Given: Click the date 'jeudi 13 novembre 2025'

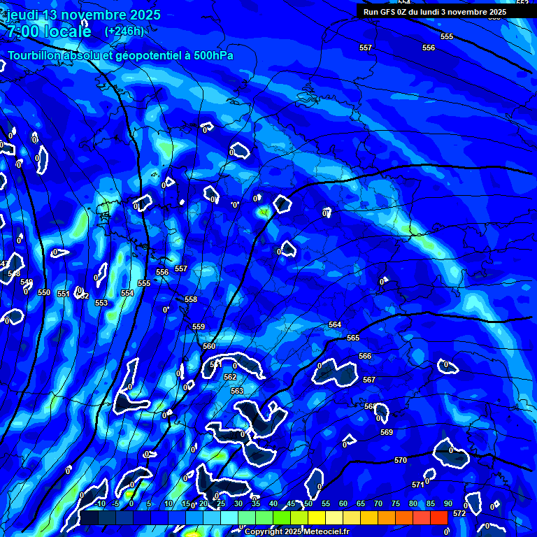Looking at the screenshot, I should click(x=84, y=15).
